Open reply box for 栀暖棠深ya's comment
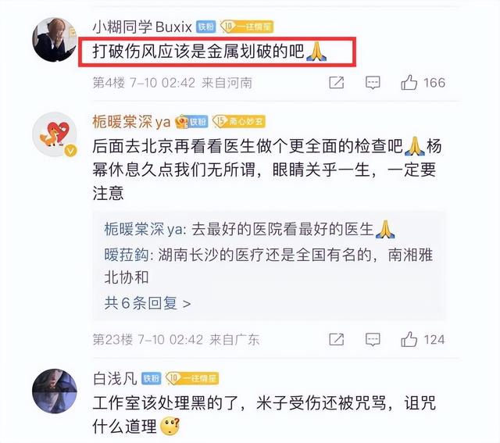500x443 pixels. click(373, 339)
